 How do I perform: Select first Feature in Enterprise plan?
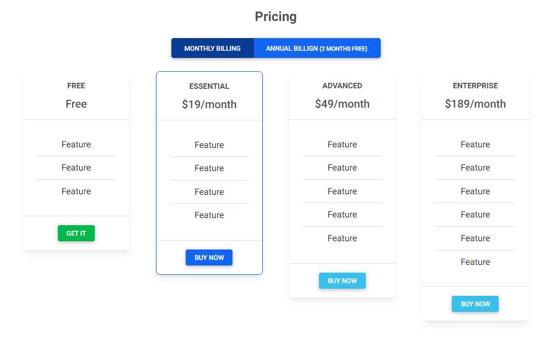(476, 145)
